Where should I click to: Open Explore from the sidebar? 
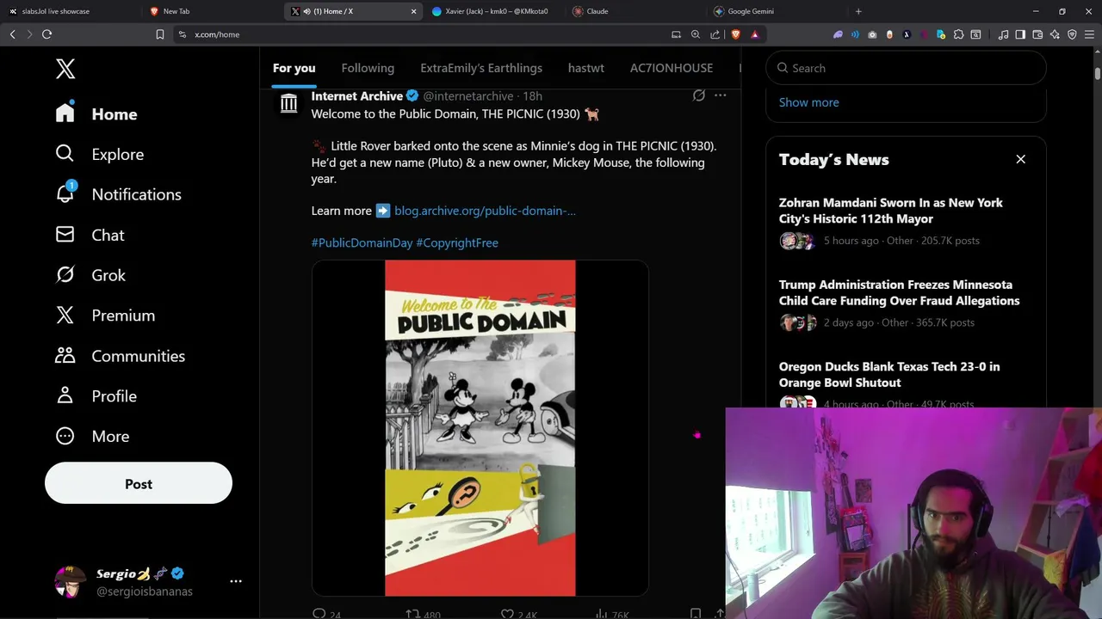click(x=100, y=154)
